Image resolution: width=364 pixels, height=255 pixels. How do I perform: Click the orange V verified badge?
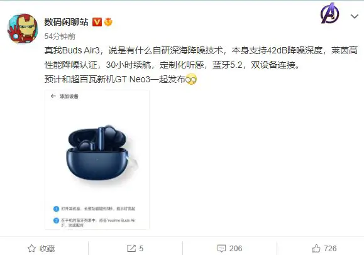(x=97, y=22)
